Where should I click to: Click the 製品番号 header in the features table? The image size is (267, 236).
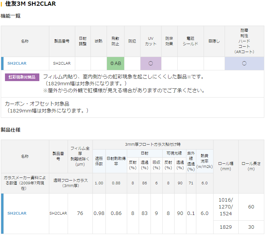62,41
